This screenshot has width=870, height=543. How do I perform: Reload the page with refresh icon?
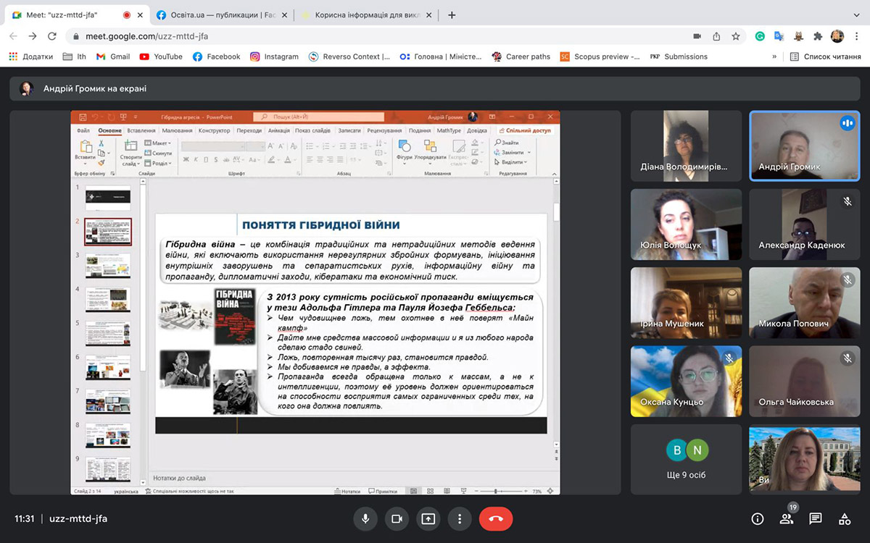pos(52,36)
